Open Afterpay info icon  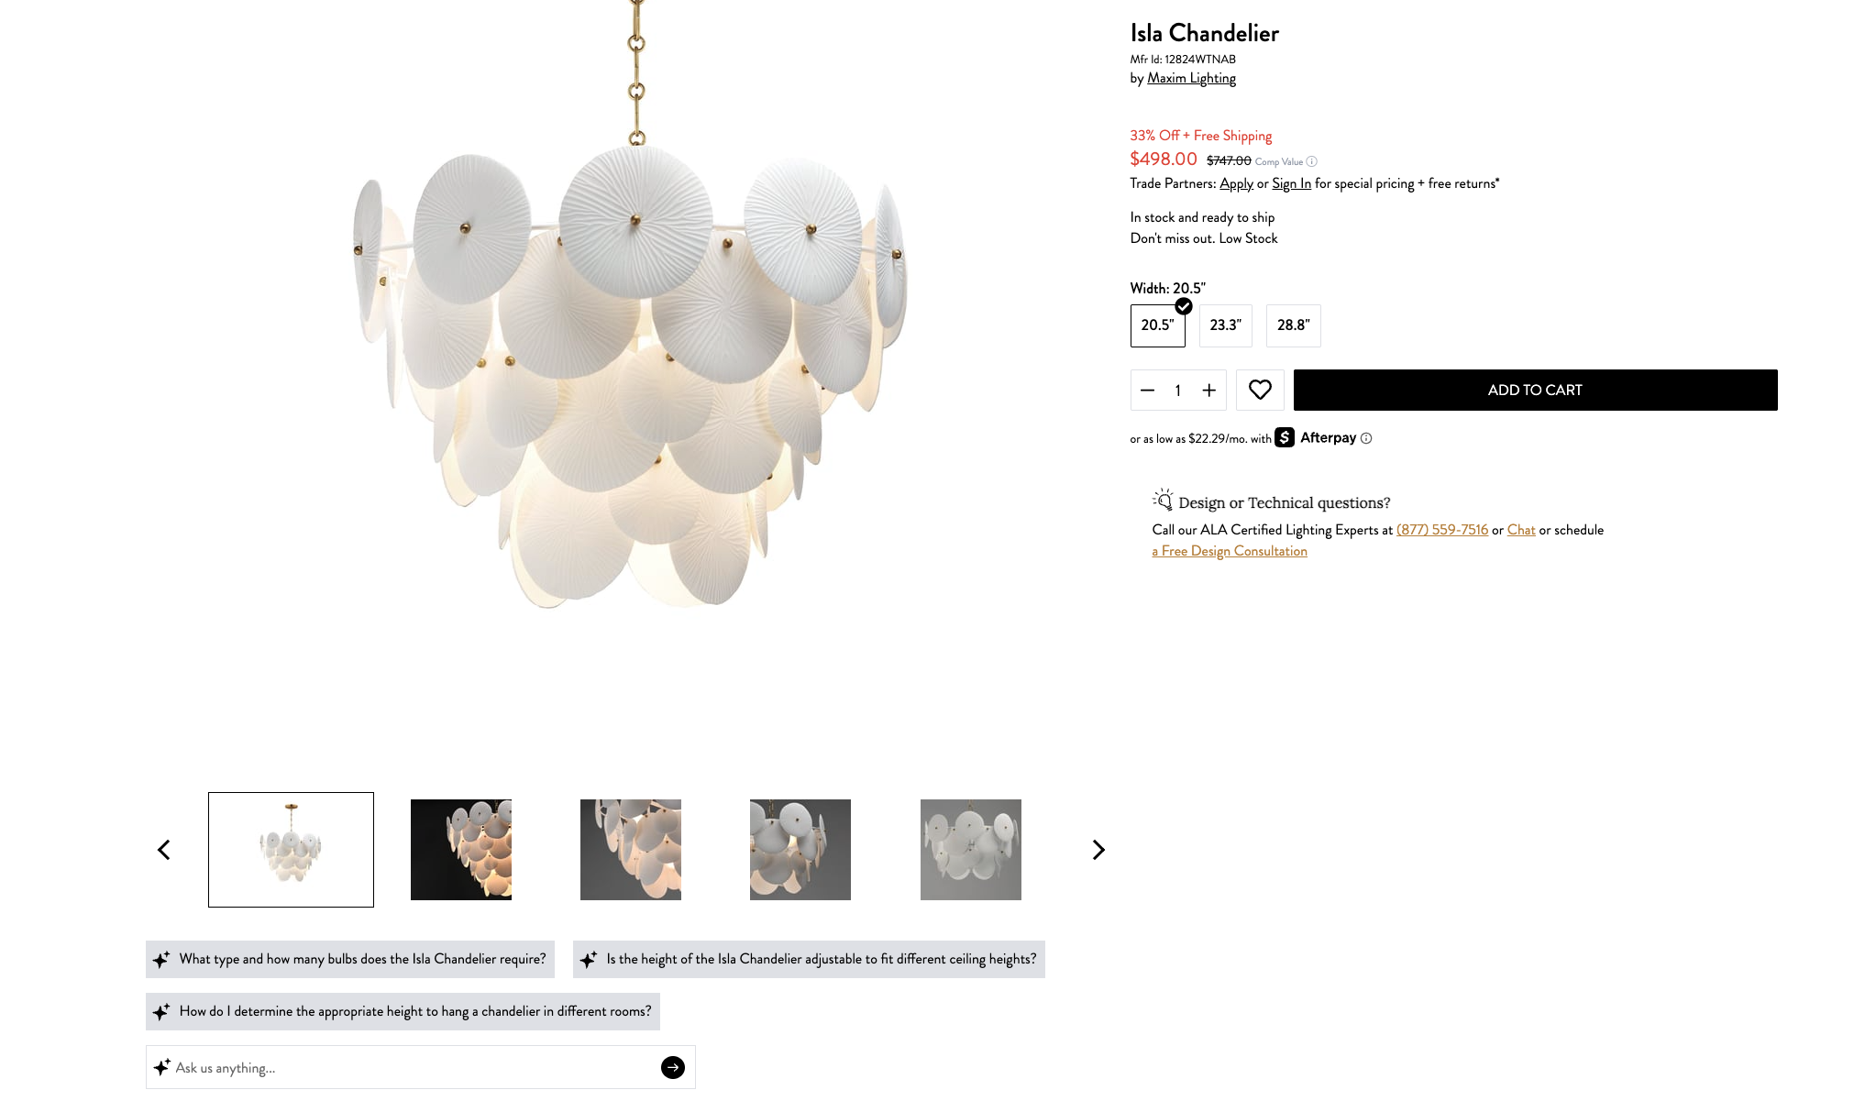[x=1366, y=438]
